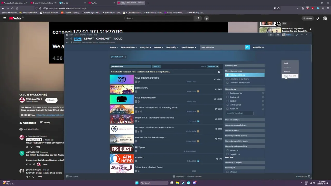Screen dimensions: 331x186
Task: Subscribe to CAZE GAMING channel
Action: click(51, 100)
